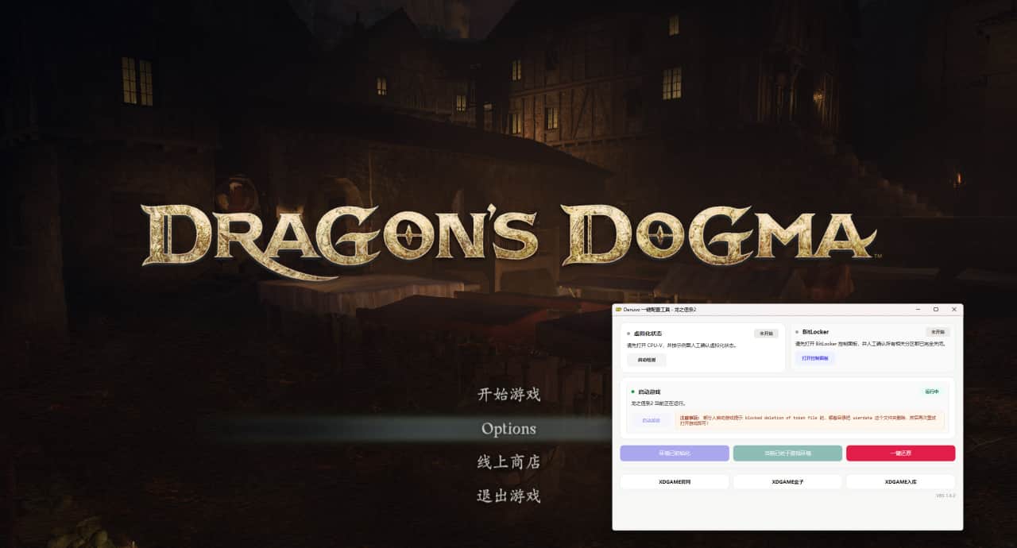Open 线上商店 from the game menu

(x=508, y=462)
